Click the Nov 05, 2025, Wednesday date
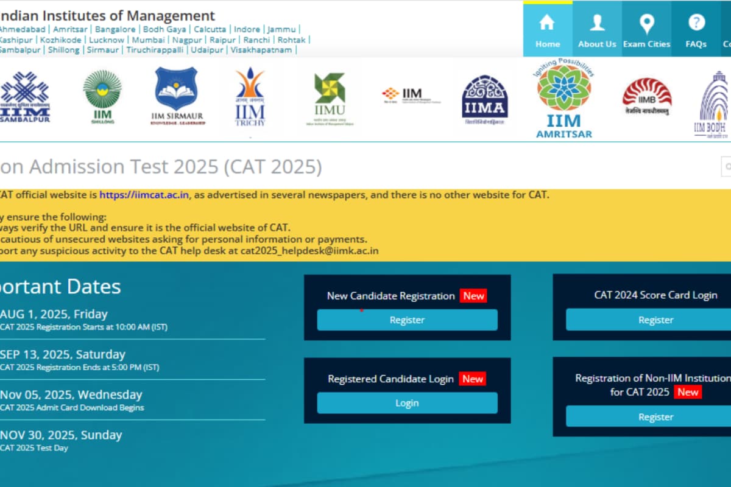Viewport: 731px width, 487px height. (71, 394)
